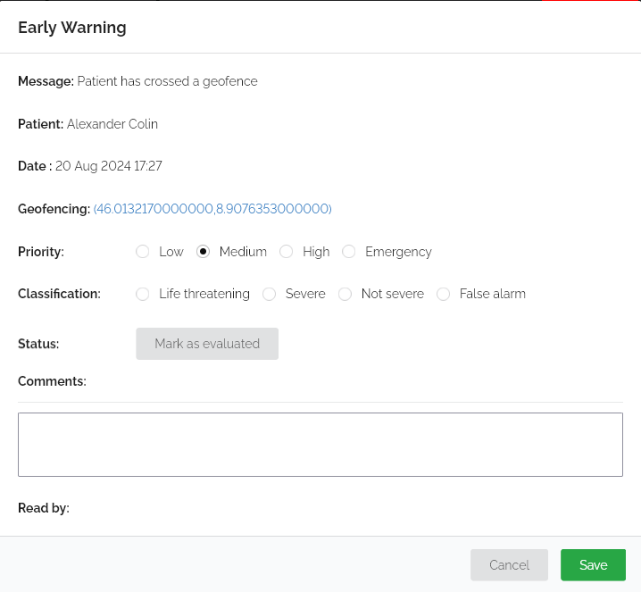The height and width of the screenshot is (592, 641).
Task: Select the Medium priority option
Action: pos(203,252)
